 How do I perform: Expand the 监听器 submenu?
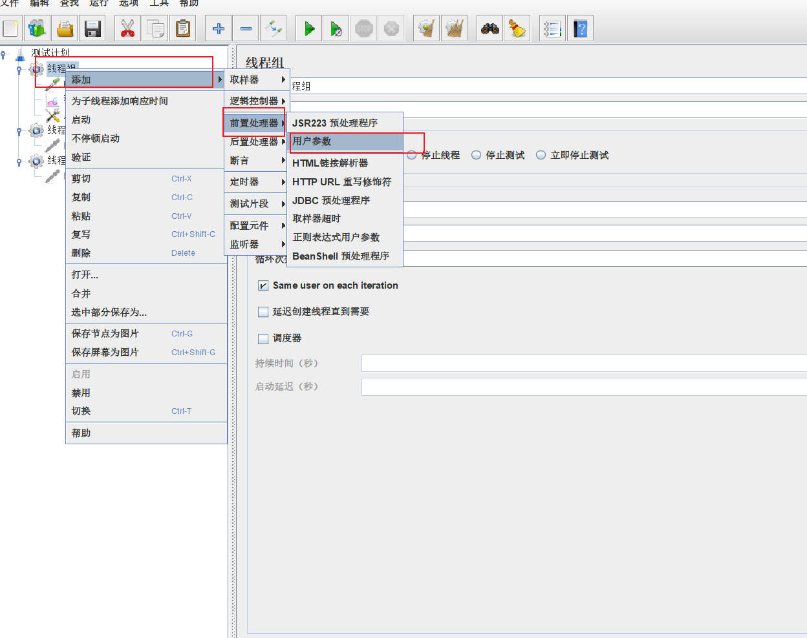coord(257,244)
